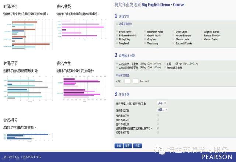Toggle the 检查标点符号 punctuation checkbox
This screenshot has height=162, width=236.
tap(158, 133)
